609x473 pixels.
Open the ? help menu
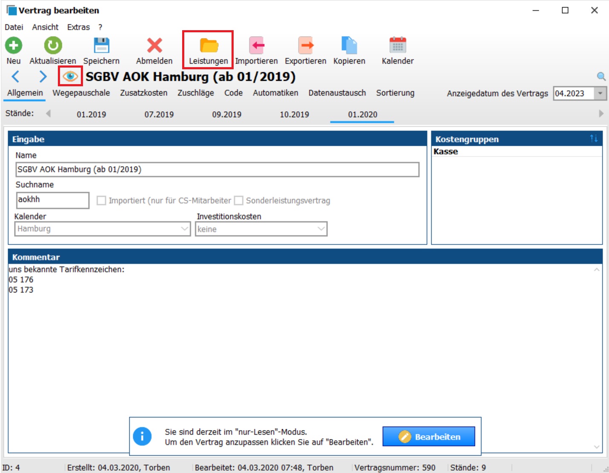[x=100, y=27]
